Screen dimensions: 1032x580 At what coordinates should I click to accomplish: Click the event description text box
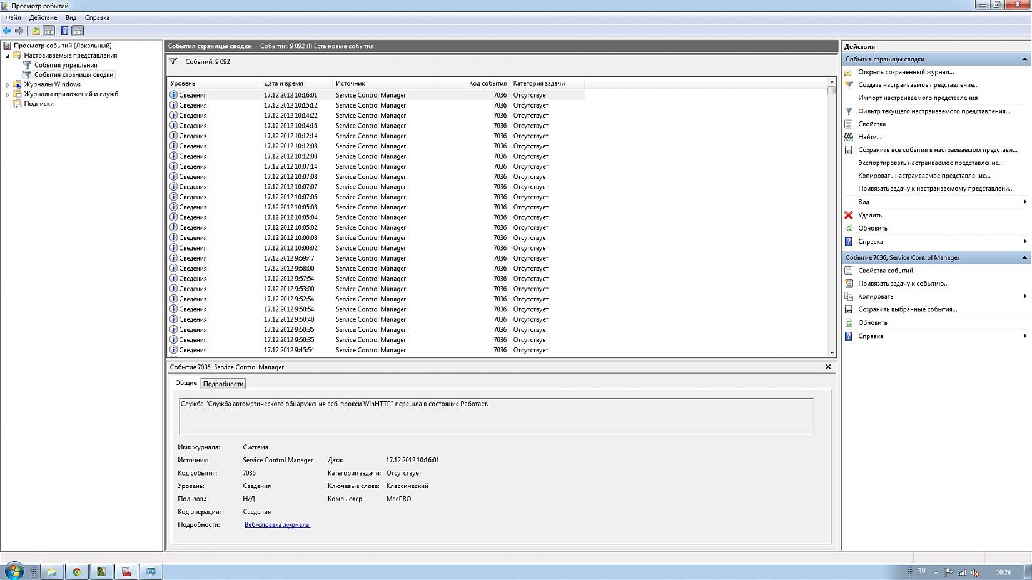click(496, 416)
